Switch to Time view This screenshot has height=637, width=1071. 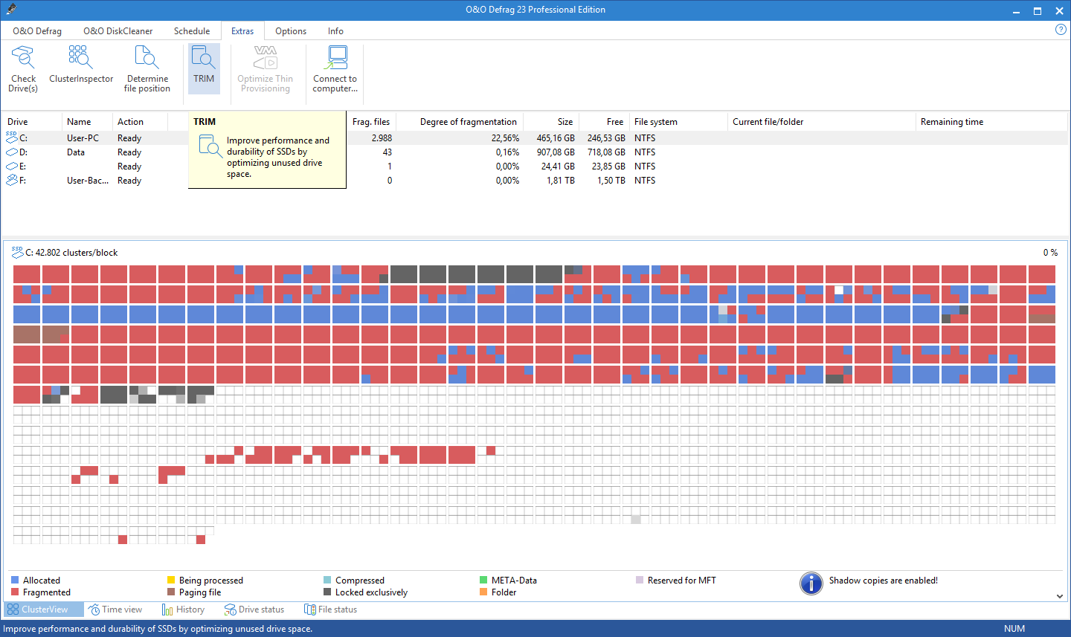[x=115, y=609]
